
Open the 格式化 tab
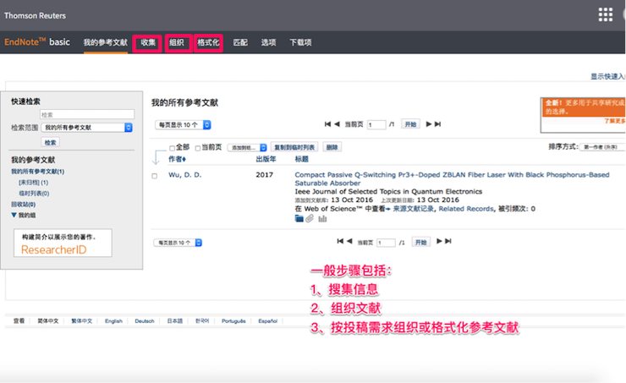coord(208,42)
